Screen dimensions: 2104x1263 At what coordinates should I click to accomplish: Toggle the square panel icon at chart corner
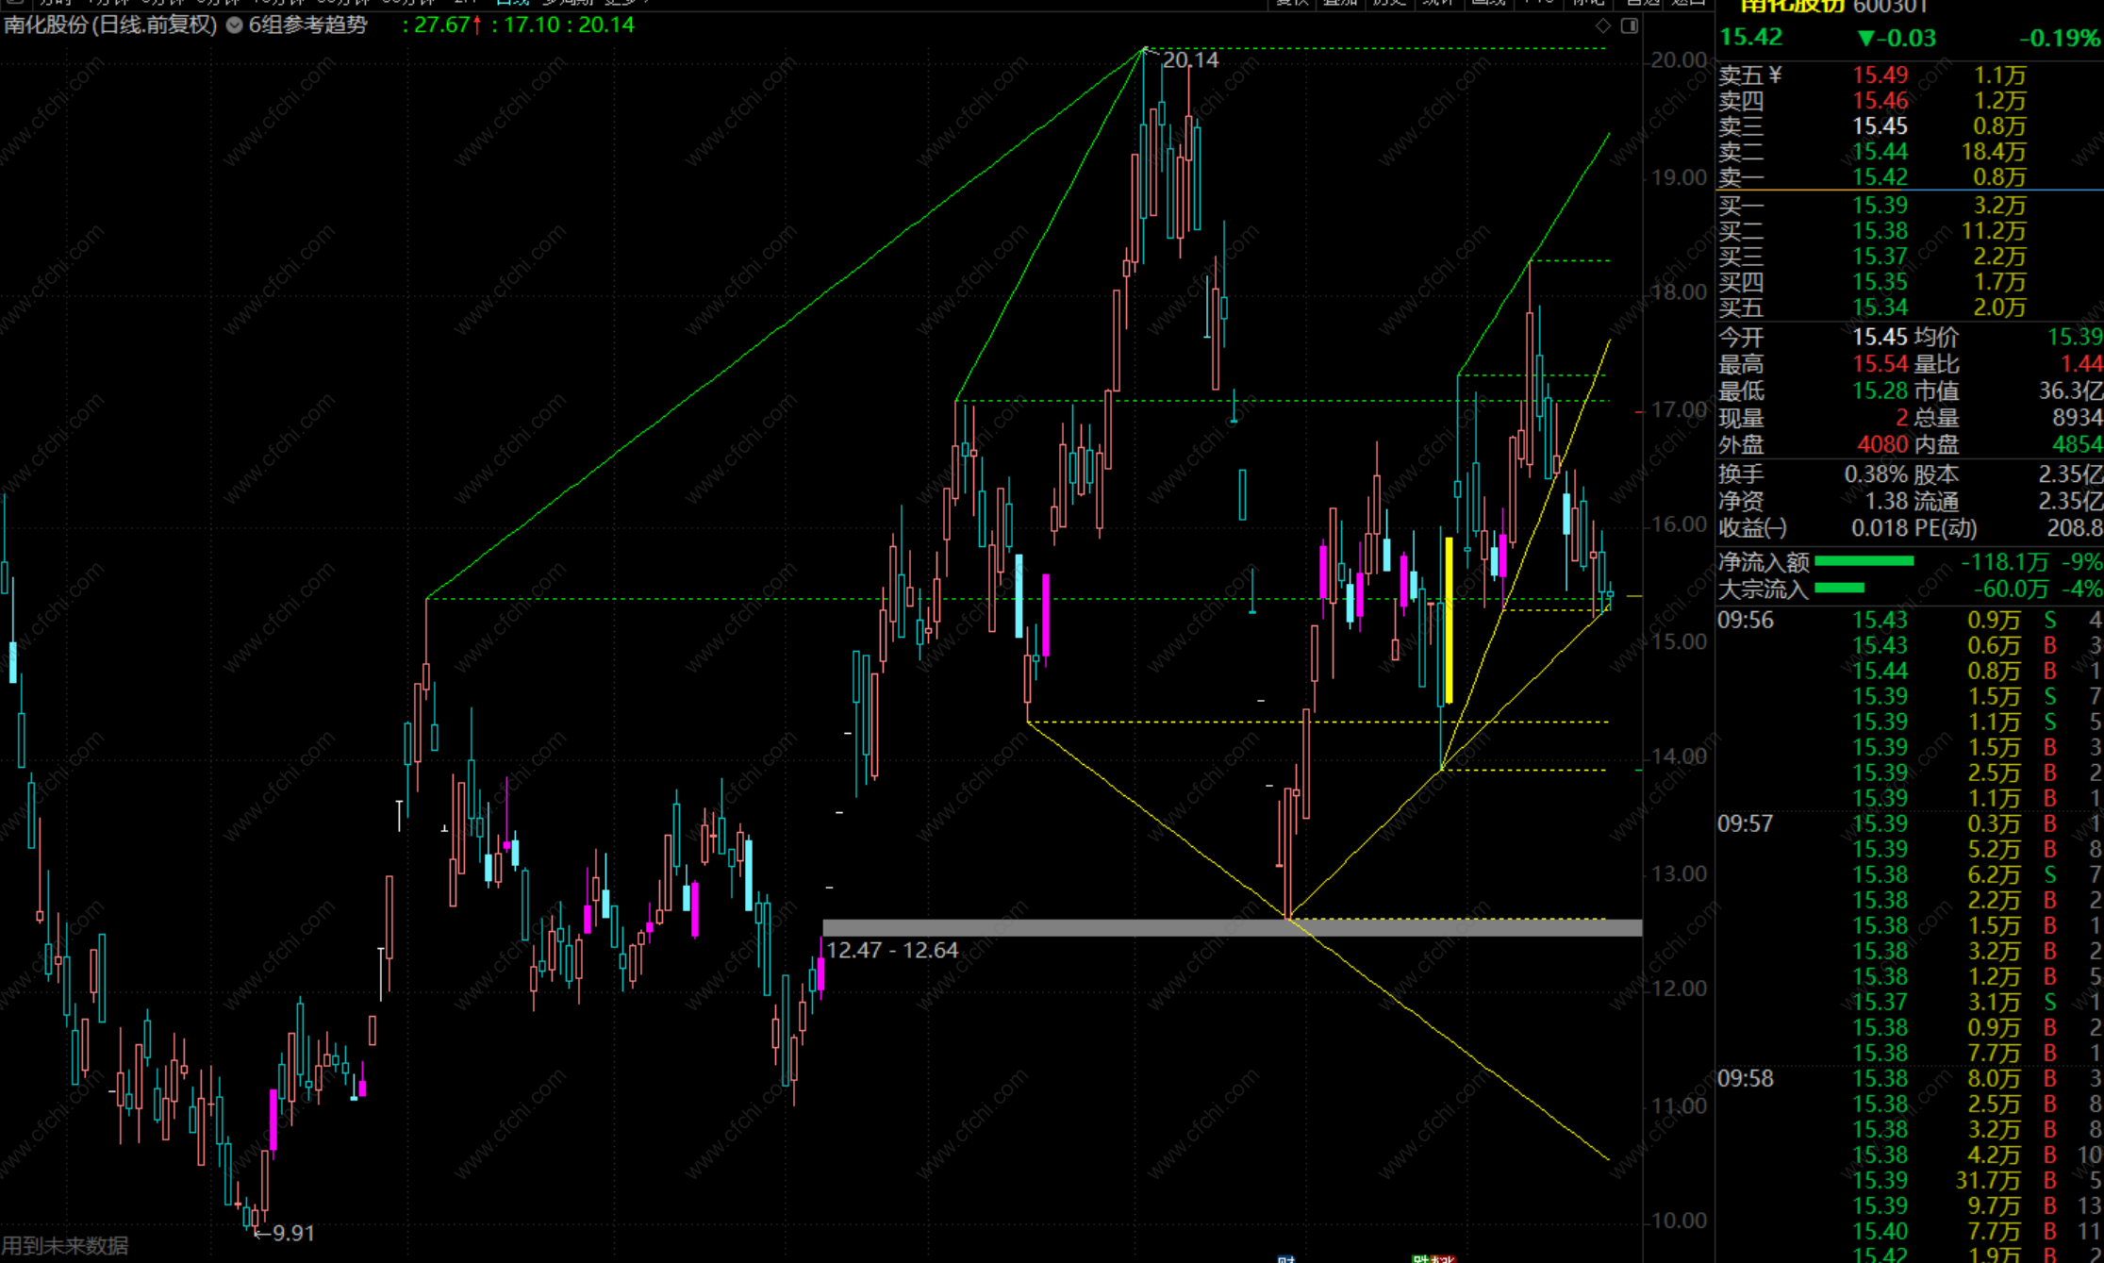1629,25
